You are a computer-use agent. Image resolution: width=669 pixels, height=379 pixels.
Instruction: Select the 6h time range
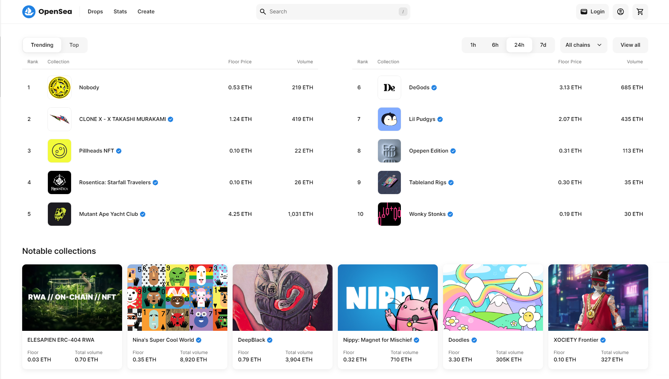495,45
